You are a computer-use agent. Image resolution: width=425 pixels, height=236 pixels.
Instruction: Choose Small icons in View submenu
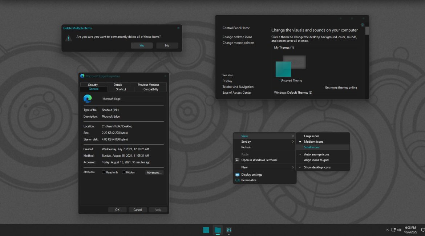pos(312,147)
